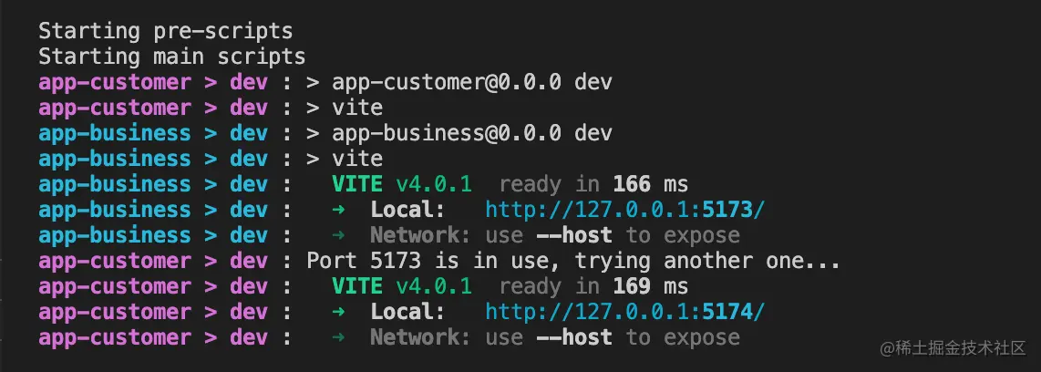Select the 'app-business@0.0.0 dev' text
The image size is (1041, 372).
(472, 133)
